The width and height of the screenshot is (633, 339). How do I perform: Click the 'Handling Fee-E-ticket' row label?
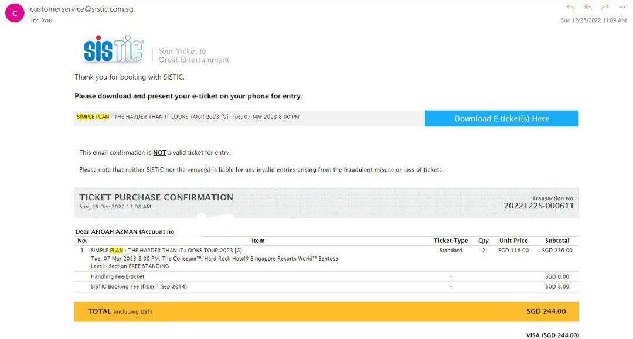[117, 276]
